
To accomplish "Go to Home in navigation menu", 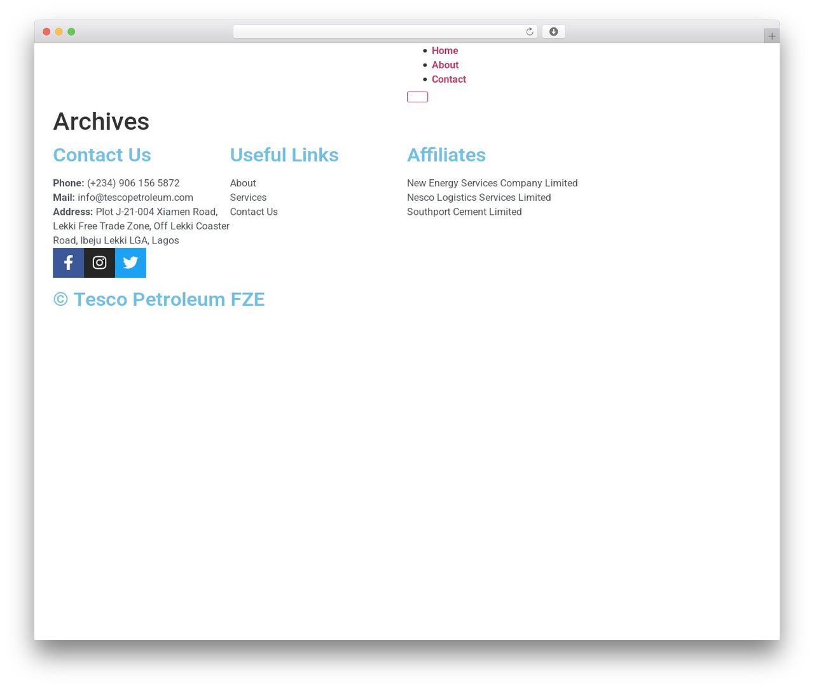I will 445,51.
